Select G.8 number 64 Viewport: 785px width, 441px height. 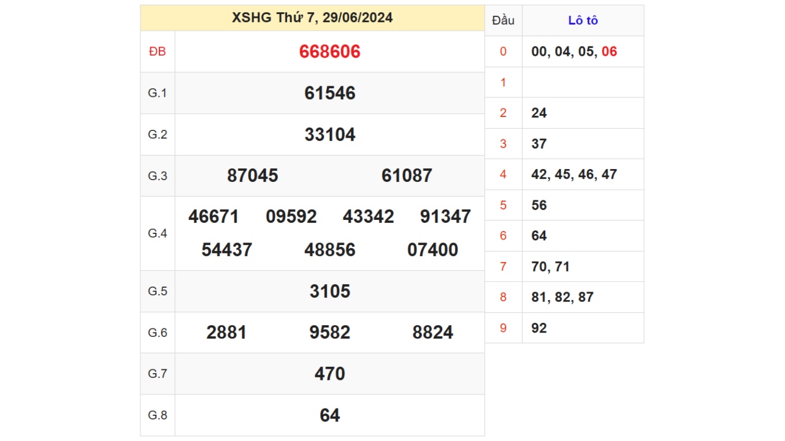(x=330, y=415)
